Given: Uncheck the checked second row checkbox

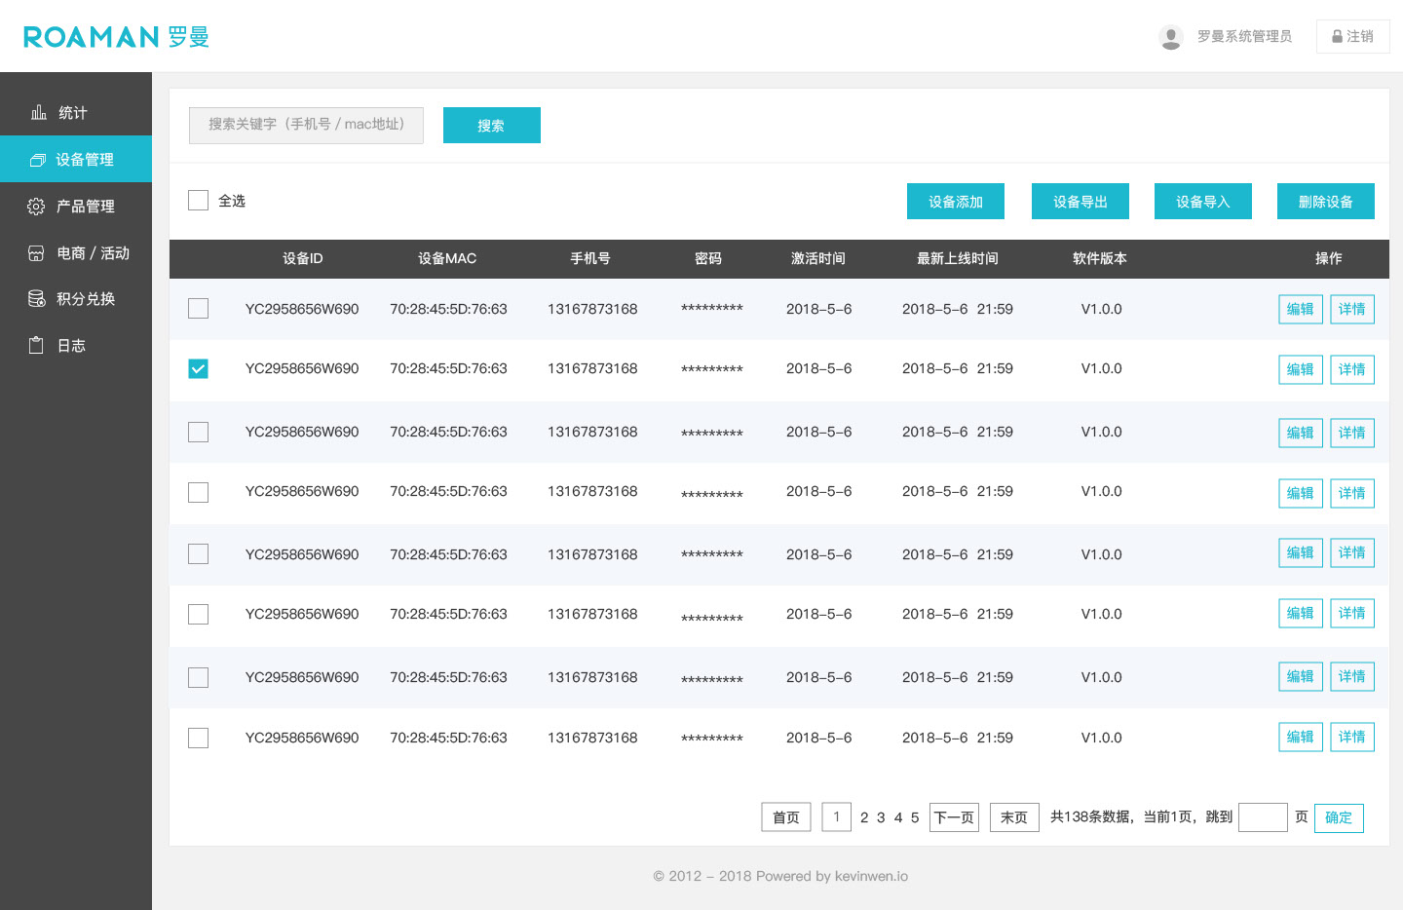Looking at the screenshot, I should tap(199, 369).
